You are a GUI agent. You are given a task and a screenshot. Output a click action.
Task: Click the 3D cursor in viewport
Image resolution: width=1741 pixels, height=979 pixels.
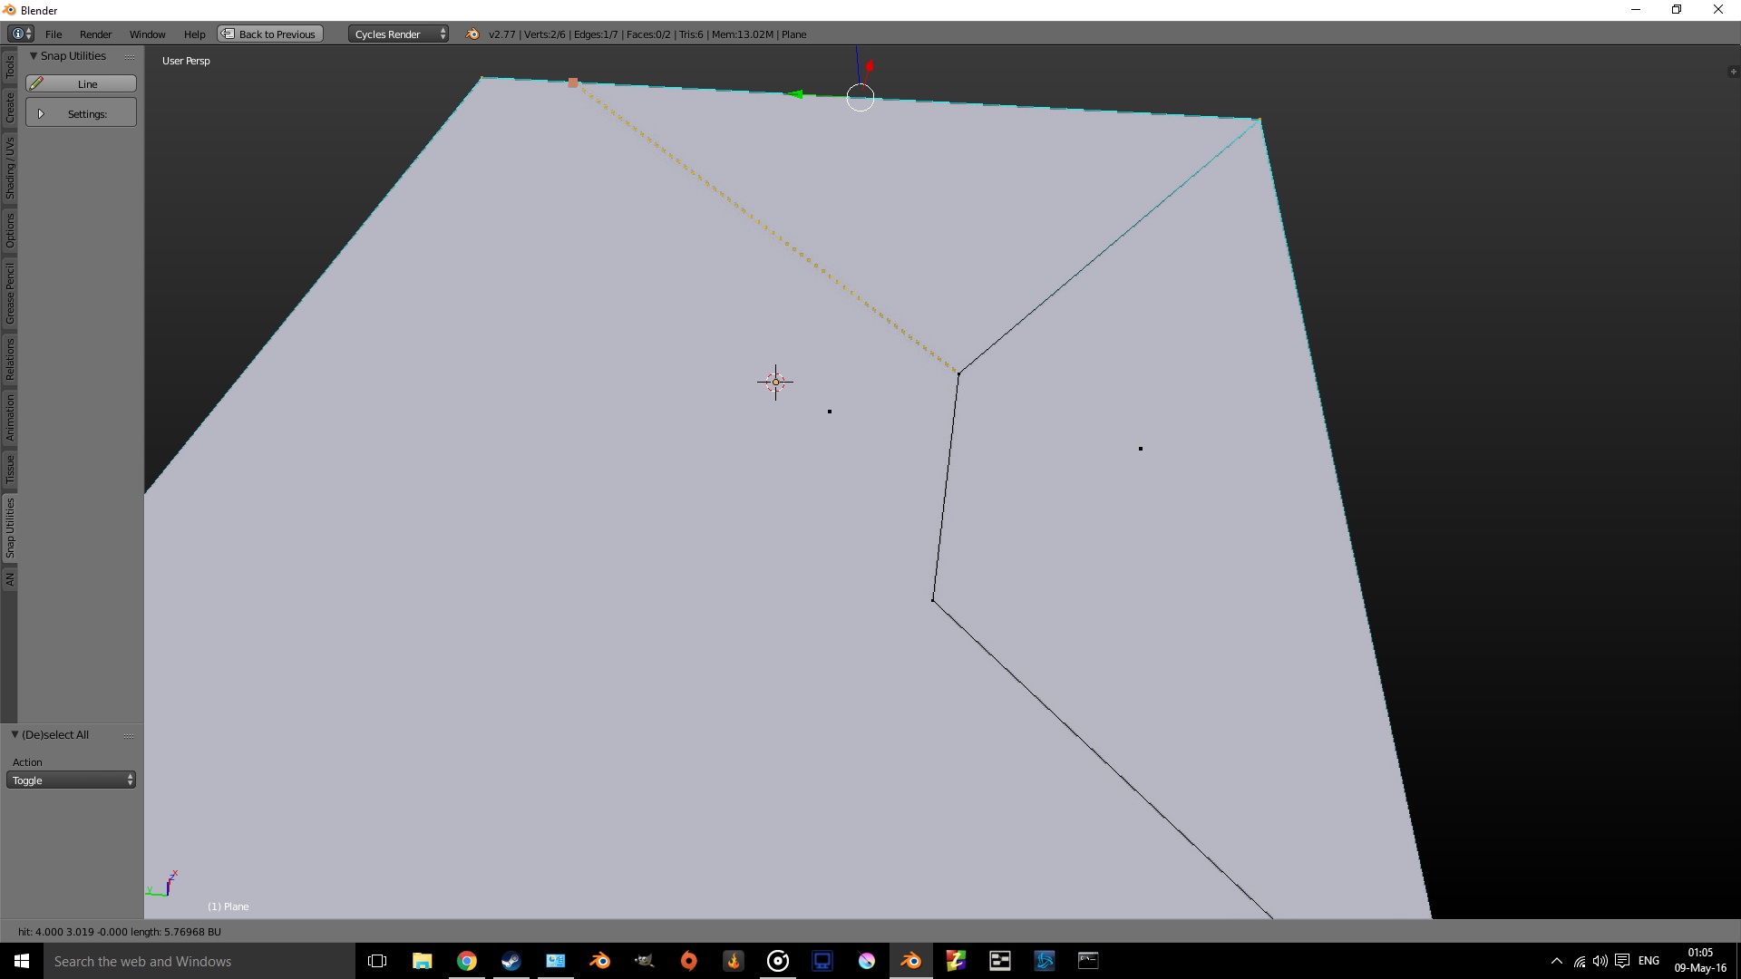(x=775, y=382)
